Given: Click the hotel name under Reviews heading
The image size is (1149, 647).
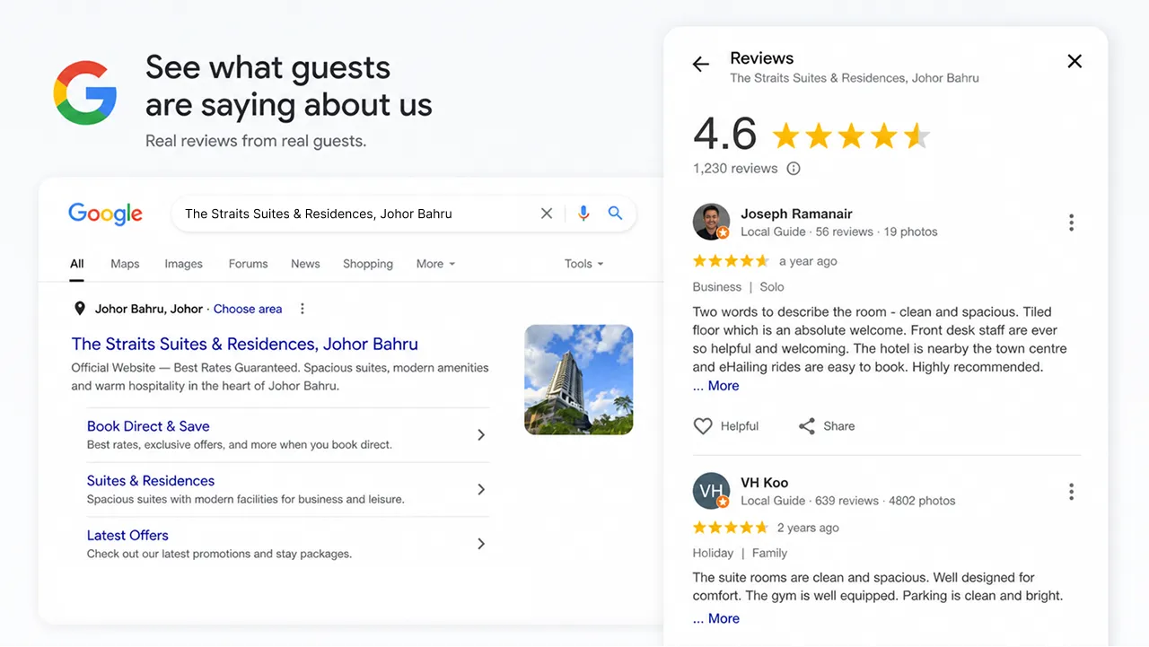Looking at the screenshot, I should pyautogui.click(x=855, y=78).
